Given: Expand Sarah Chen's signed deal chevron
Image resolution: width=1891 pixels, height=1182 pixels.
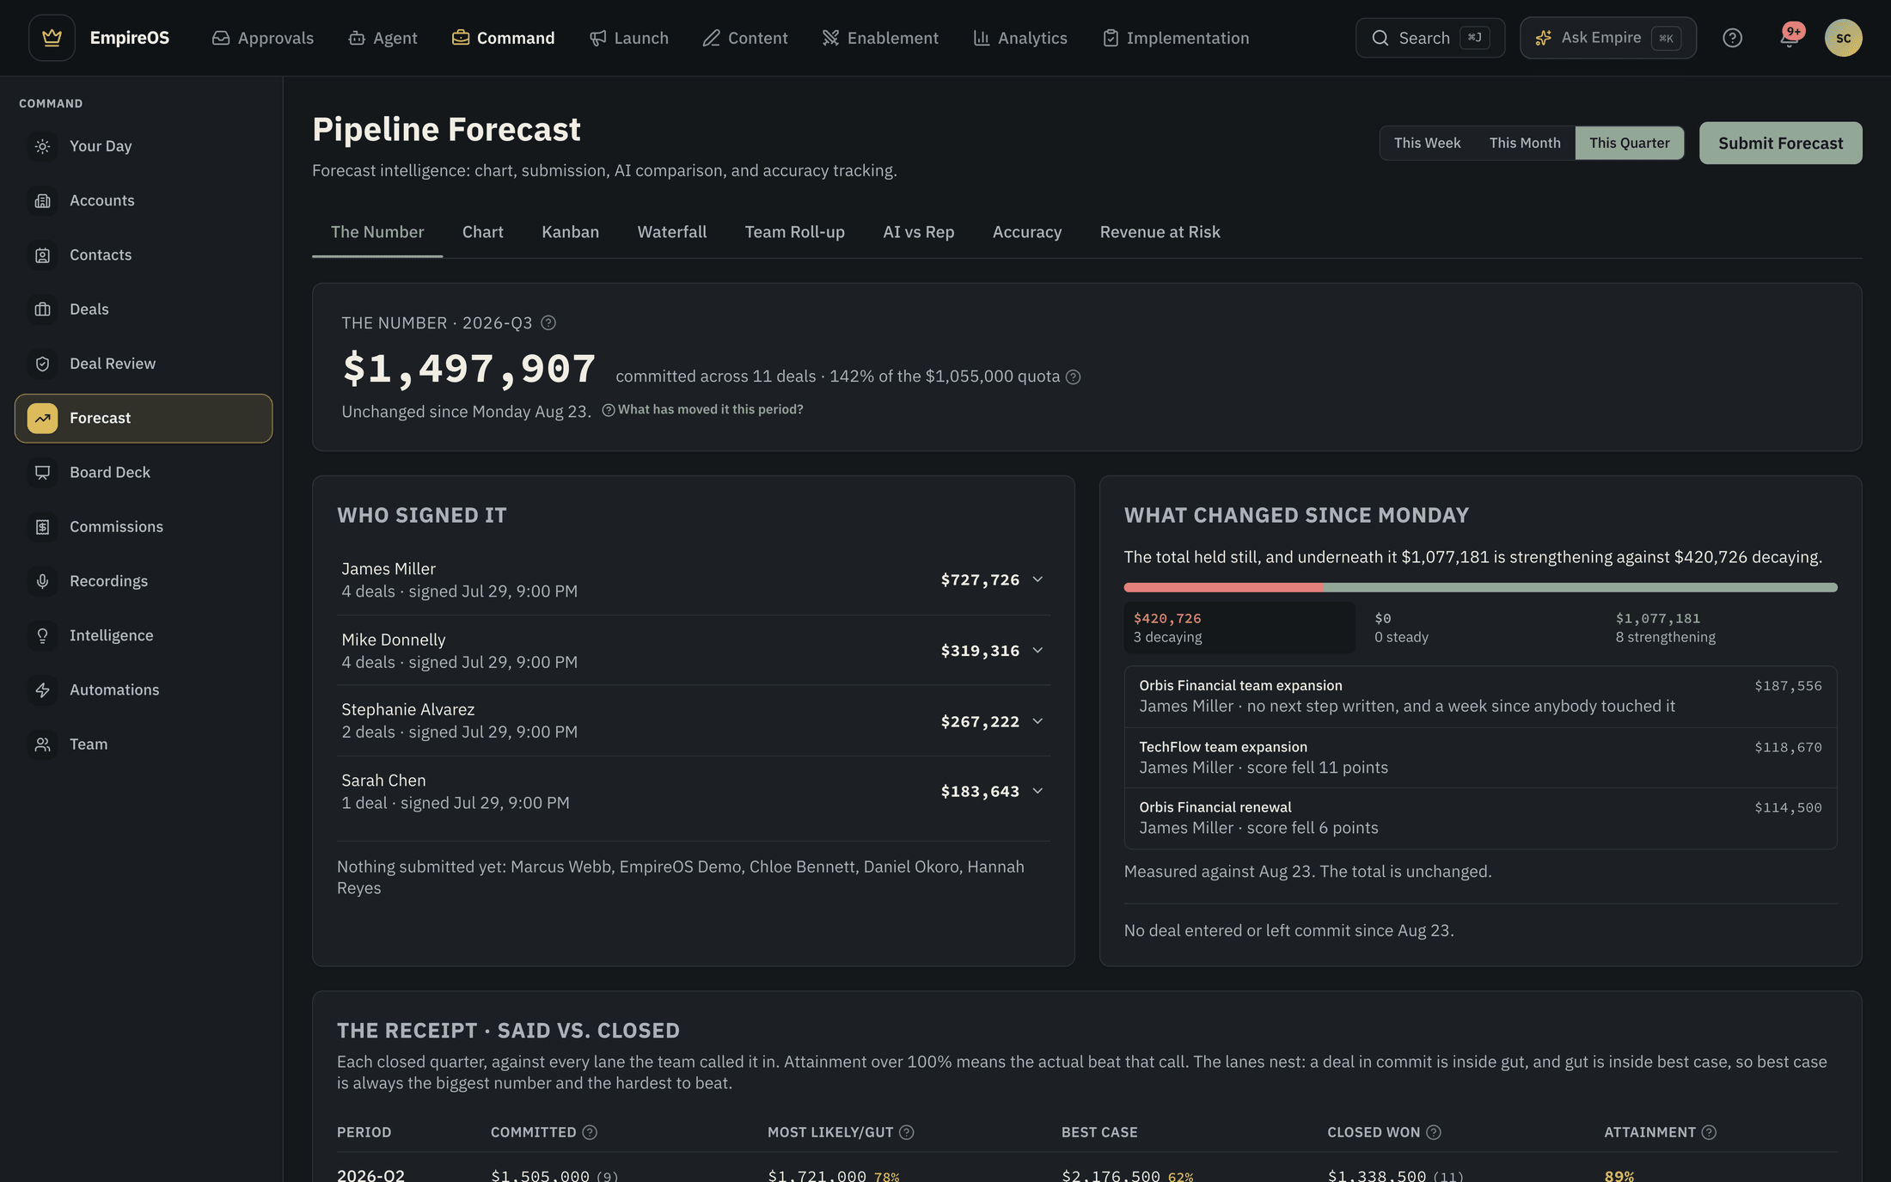Looking at the screenshot, I should (1037, 791).
